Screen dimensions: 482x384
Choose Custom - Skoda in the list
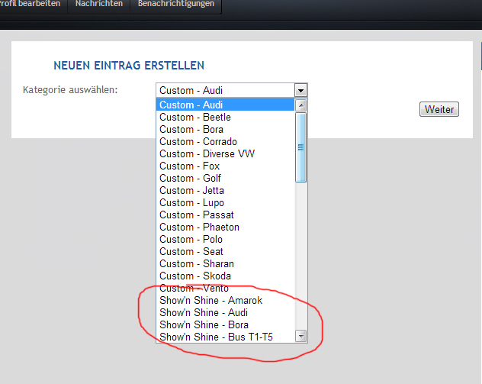tap(195, 276)
